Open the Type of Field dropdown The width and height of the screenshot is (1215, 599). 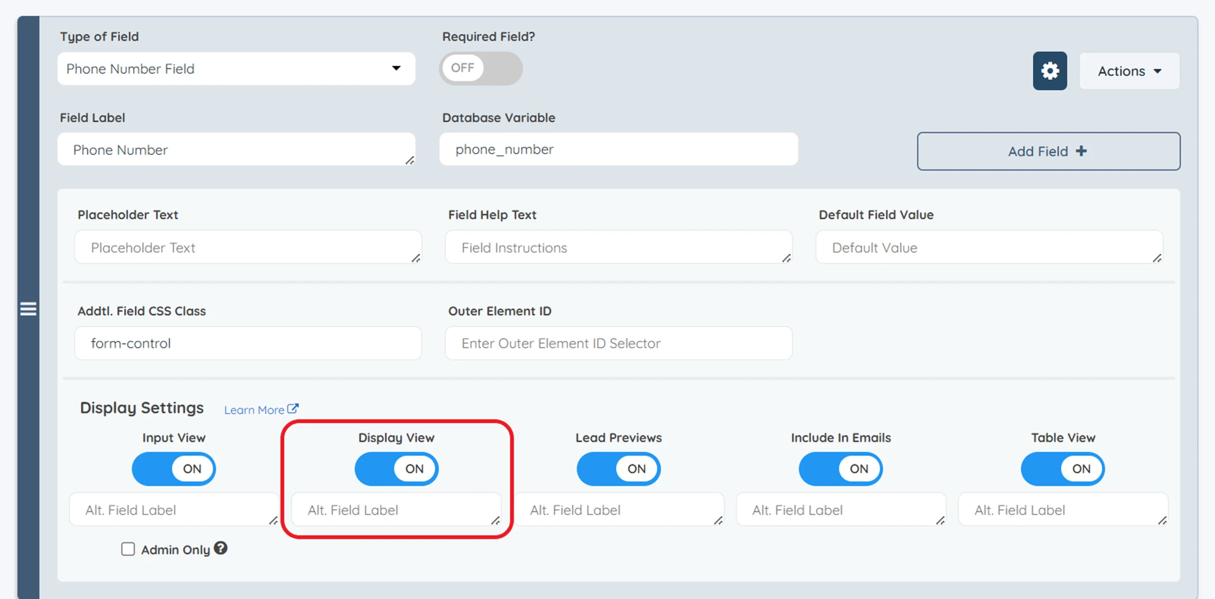click(236, 69)
